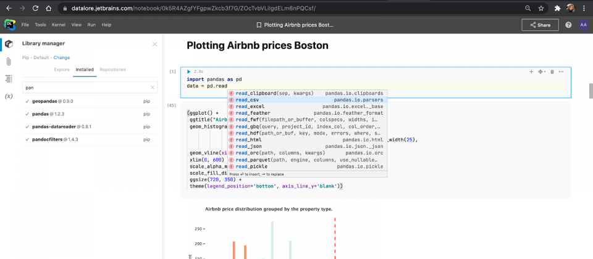Screen dimensions: 593x259
Task: Select the pandas-datareader library row
Action: tap(90, 127)
